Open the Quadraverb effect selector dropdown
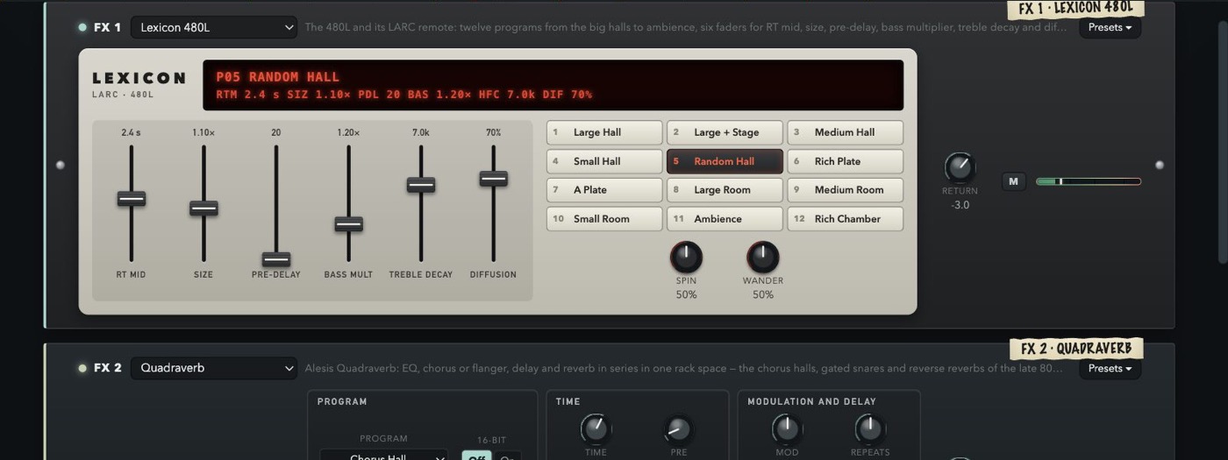This screenshot has width=1228, height=460. tap(215, 368)
